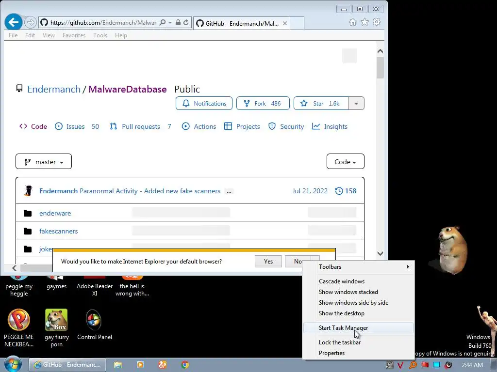The height and width of the screenshot is (372, 497).
Task: Open the Endermanch user profile link
Action: [x=54, y=89]
